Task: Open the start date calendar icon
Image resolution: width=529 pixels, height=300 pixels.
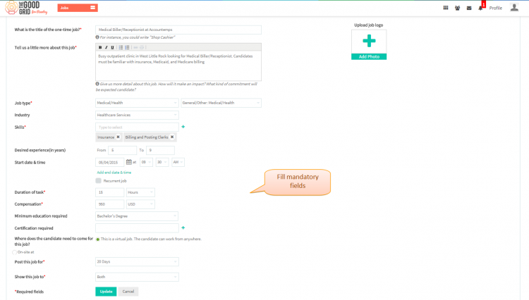Action: pos(129,162)
